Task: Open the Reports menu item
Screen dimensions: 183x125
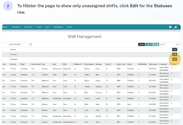Action: point(70,27)
